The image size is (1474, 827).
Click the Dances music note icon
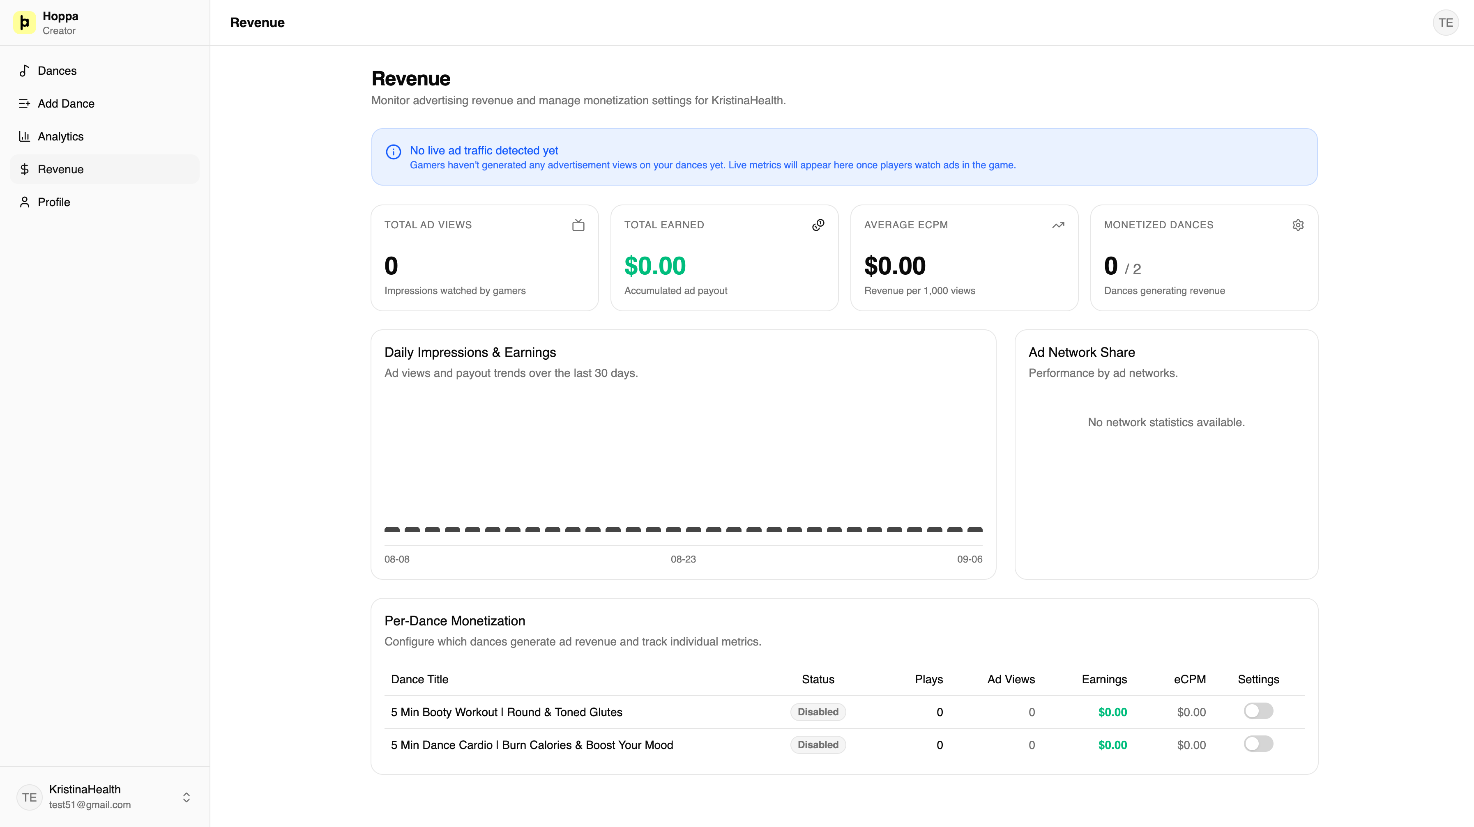(x=24, y=71)
